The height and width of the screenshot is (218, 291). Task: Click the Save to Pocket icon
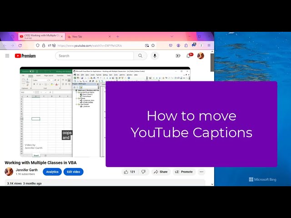[171, 45]
